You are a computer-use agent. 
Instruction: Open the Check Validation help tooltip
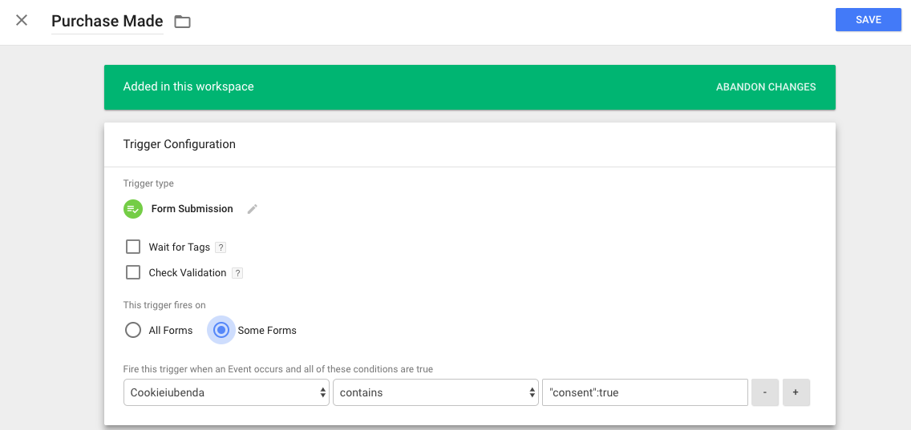237,273
